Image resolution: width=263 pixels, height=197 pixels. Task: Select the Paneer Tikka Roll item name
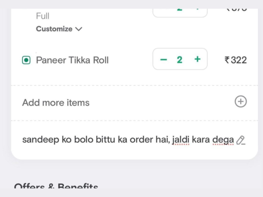[72, 60]
